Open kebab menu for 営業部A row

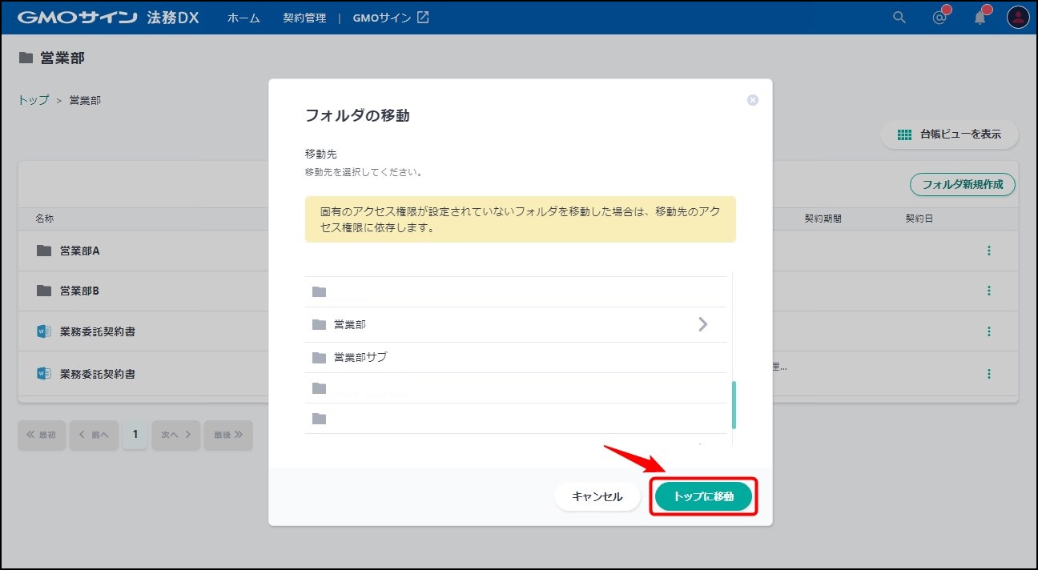point(988,251)
